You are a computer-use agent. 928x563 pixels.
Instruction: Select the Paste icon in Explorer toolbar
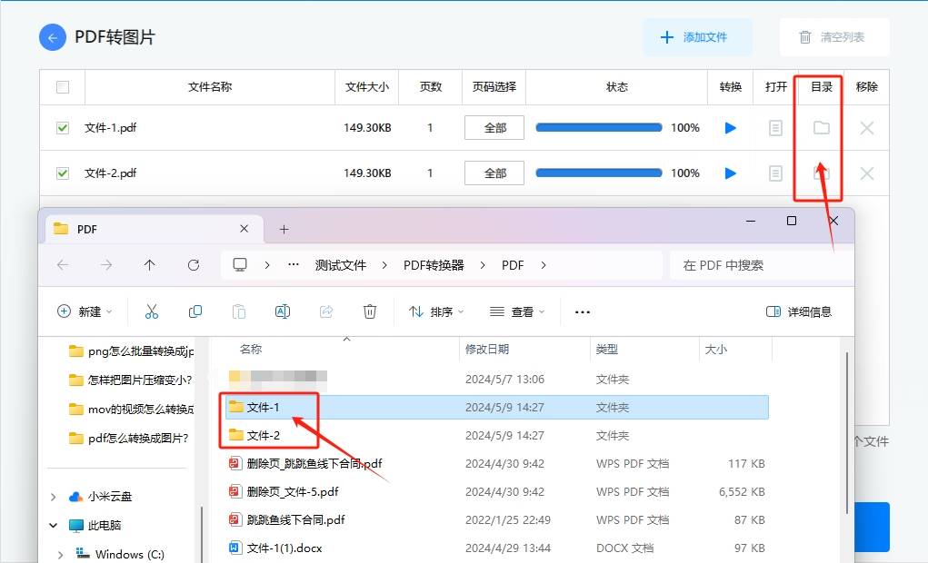pyautogui.click(x=239, y=311)
